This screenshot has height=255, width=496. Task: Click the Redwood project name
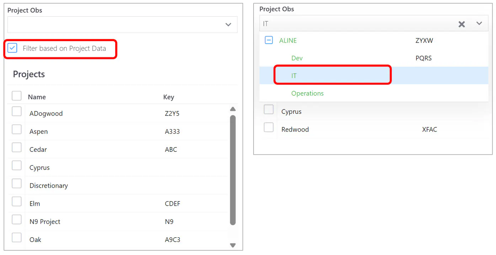click(x=295, y=129)
